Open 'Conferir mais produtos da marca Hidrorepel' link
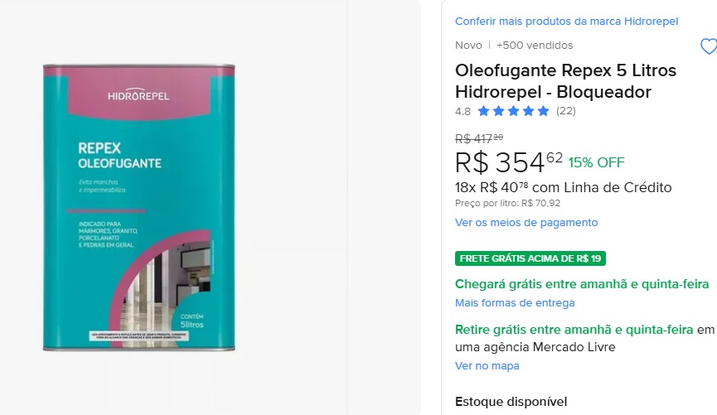Screen dimensions: 717x415 tap(567, 21)
